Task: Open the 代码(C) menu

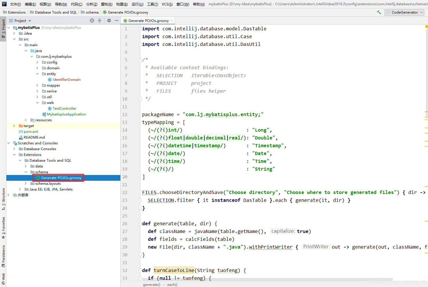Action: pyautogui.click(x=76, y=4)
